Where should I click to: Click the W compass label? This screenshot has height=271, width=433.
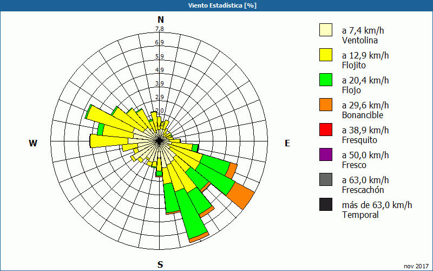click(33, 143)
